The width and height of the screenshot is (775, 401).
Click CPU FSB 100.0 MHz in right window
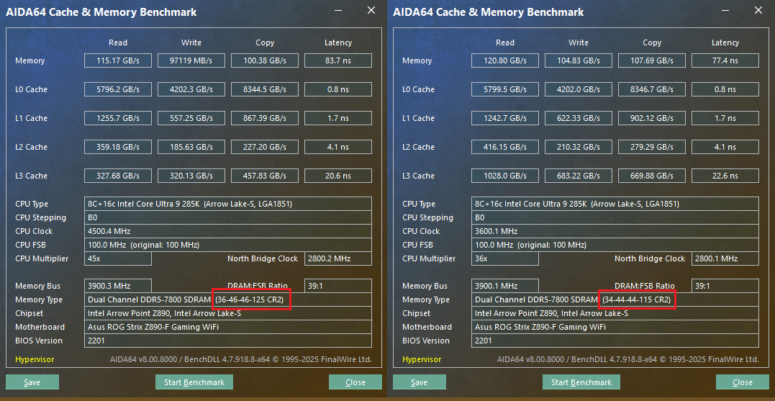[615, 245]
